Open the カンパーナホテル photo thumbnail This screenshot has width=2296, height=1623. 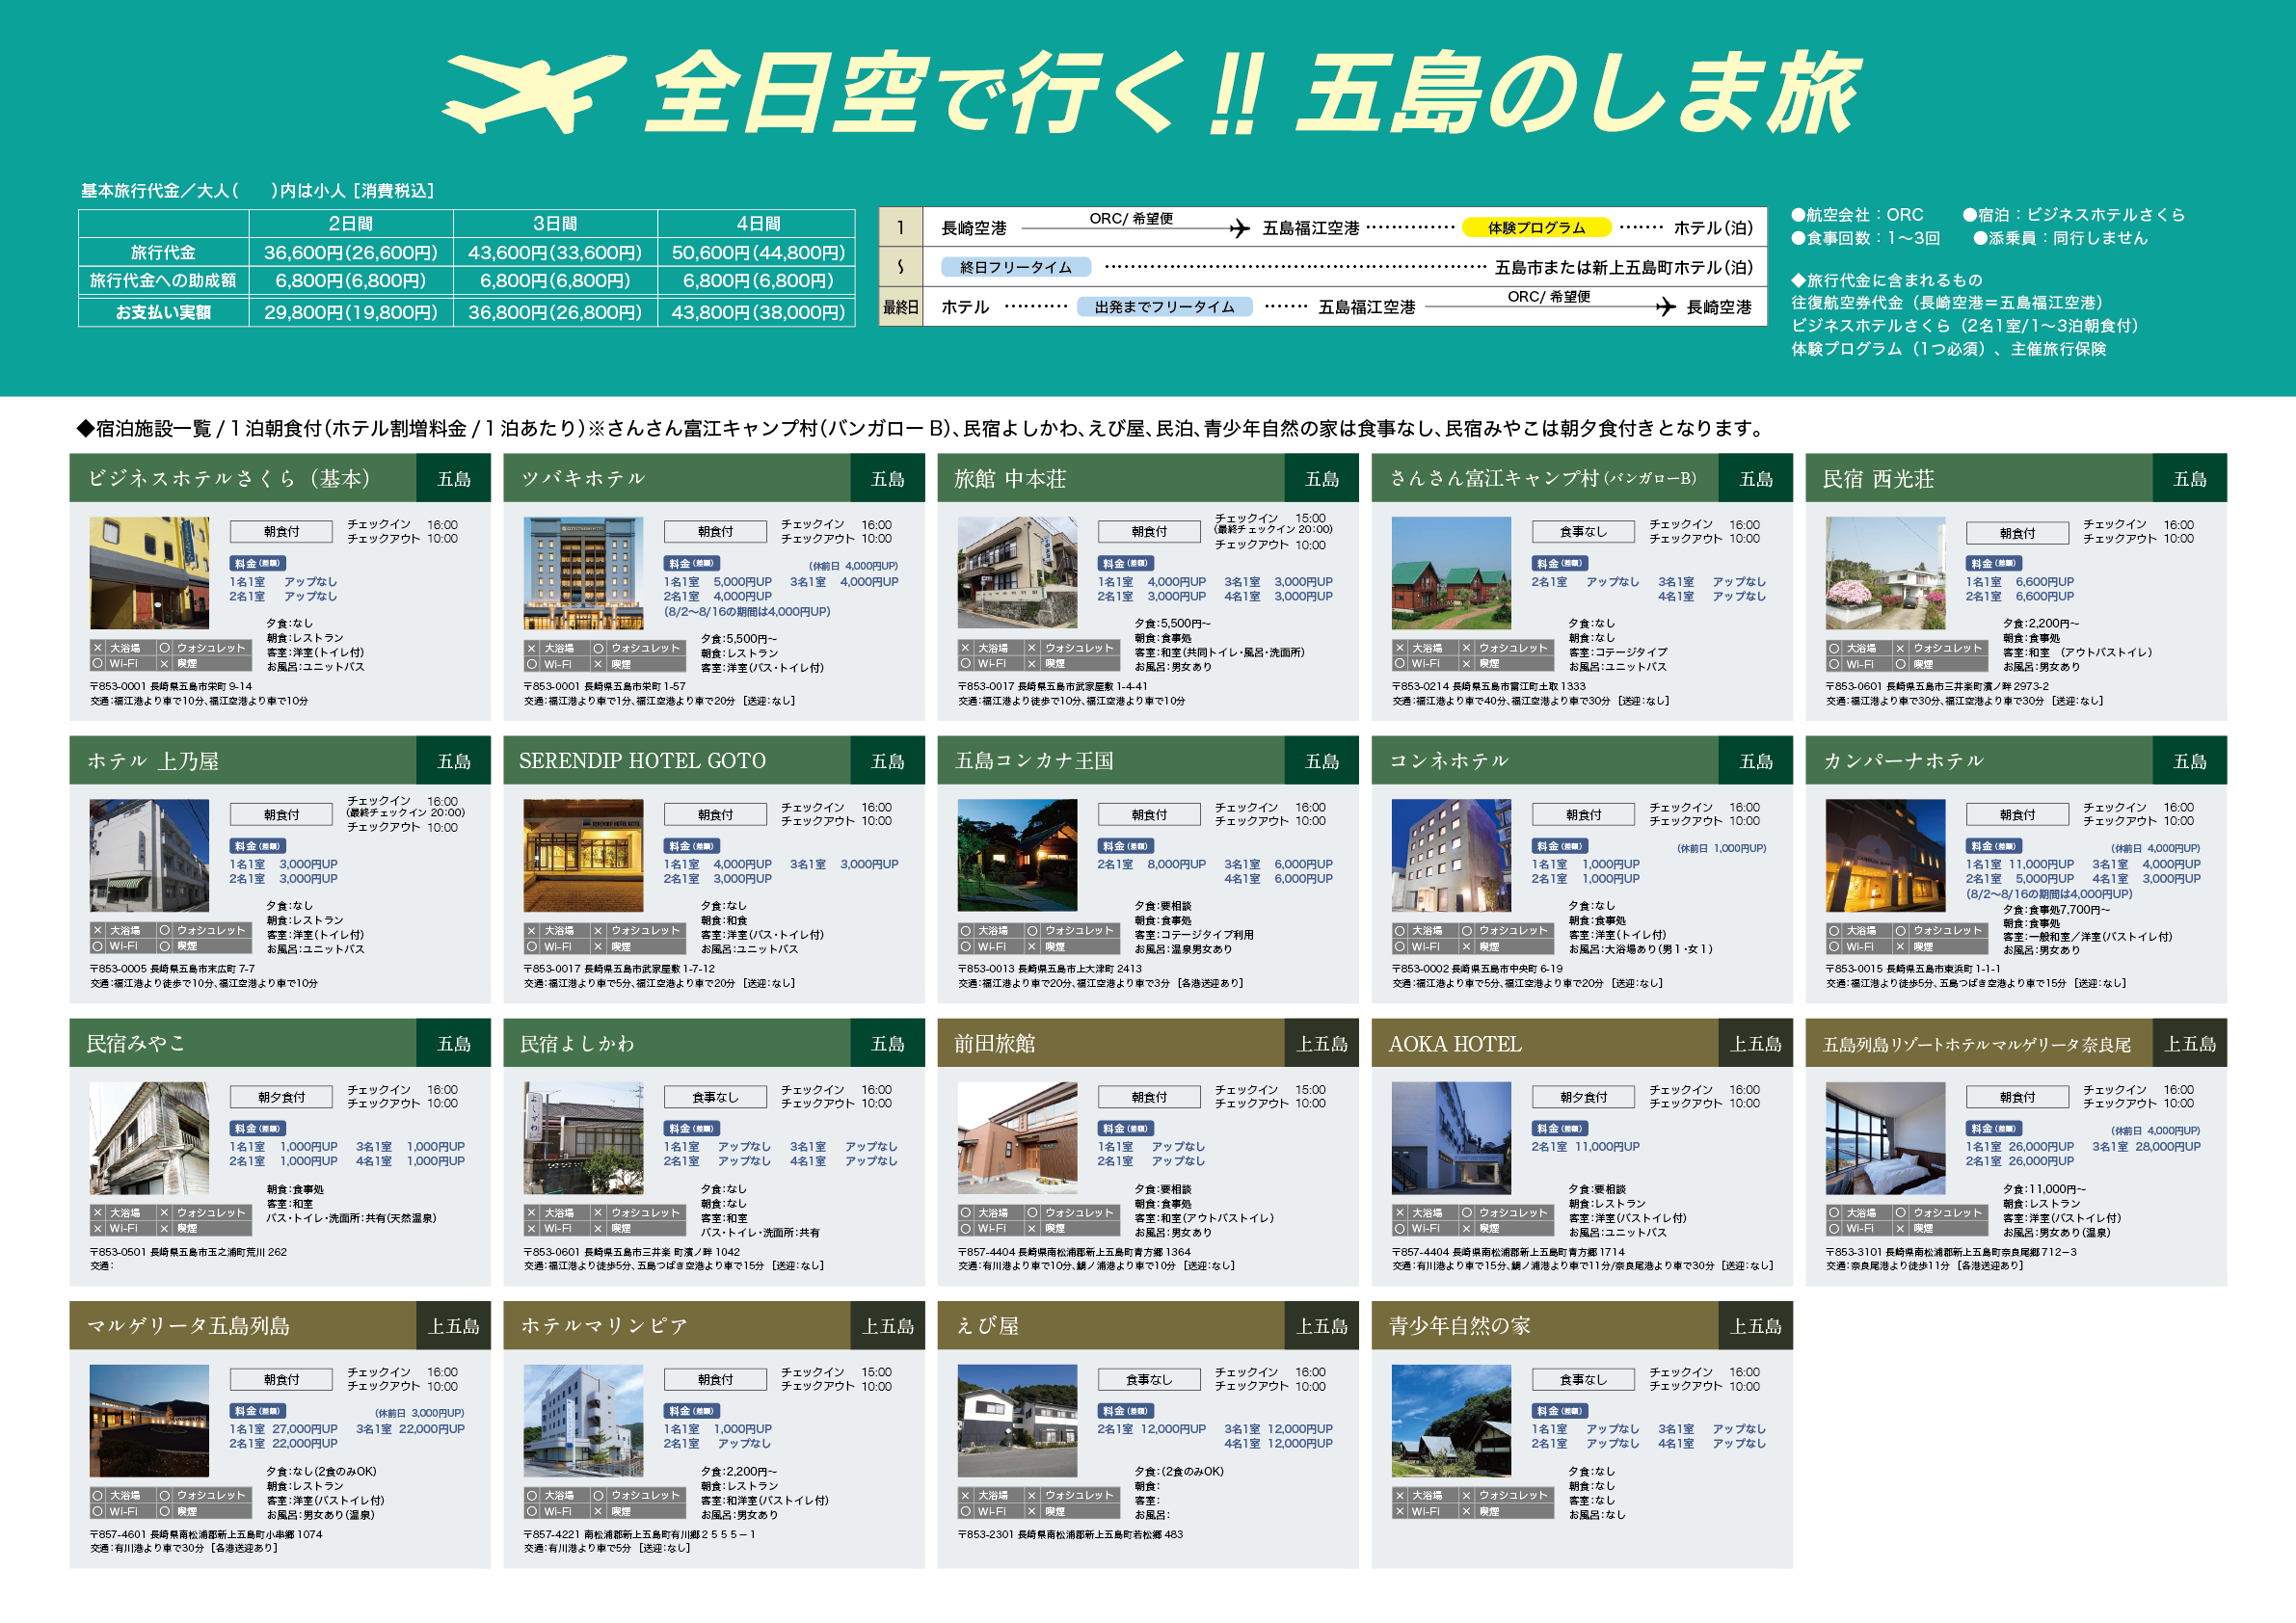(x=1885, y=855)
